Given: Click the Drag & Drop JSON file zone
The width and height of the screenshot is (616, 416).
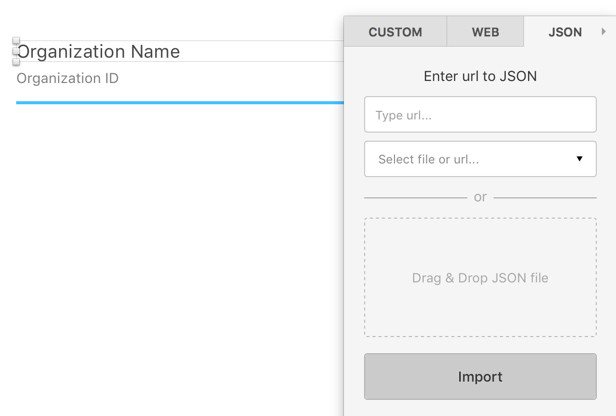Looking at the screenshot, I should [x=480, y=277].
